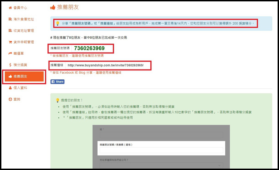The width and height of the screenshot is (279, 170).
Task: Select the 推薦連結 invite URL field
Action: (x=107, y=65)
